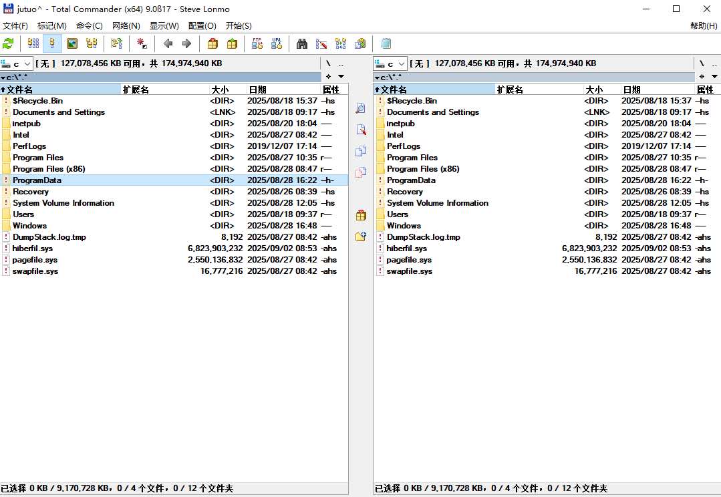Image resolution: width=721 pixels, height=497 pixels.
Task: Go forward with the right arrow icon
Action: [x=186, y=43]
